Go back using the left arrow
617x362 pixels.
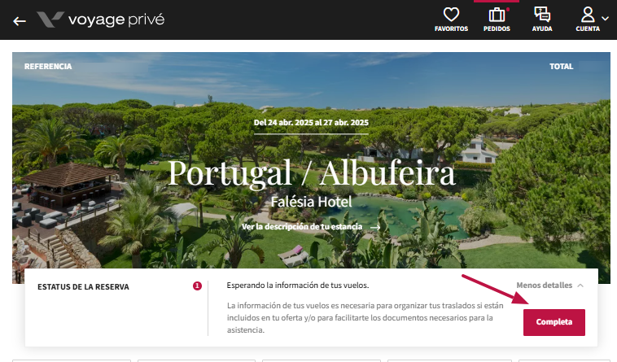tap(20, 21)
